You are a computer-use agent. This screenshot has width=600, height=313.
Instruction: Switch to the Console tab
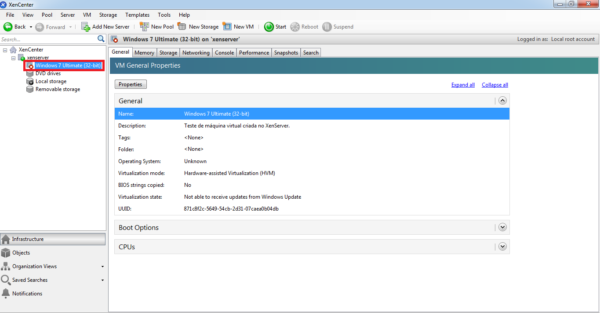tap(225, 53)
